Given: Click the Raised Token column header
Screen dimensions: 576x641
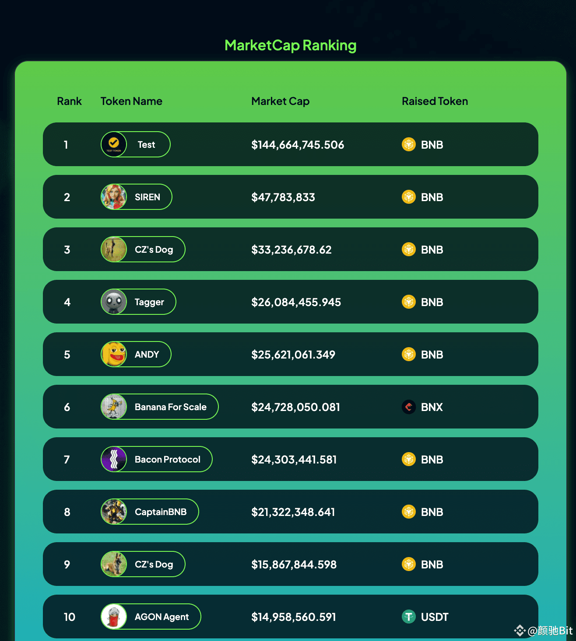Looking at the screenshot, I should (x=435, y=101).
